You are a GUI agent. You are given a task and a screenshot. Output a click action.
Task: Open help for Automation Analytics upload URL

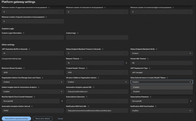point(93,87)
